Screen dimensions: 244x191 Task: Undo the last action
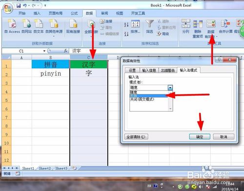24,6
